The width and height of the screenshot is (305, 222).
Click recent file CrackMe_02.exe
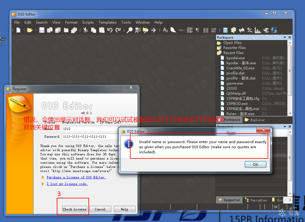240,68
